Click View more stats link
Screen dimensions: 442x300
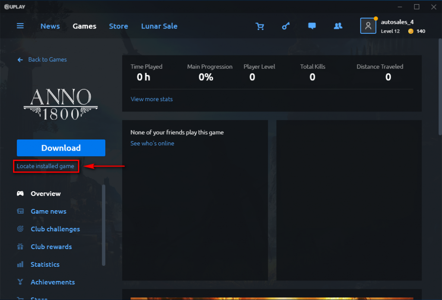point(152,99)
